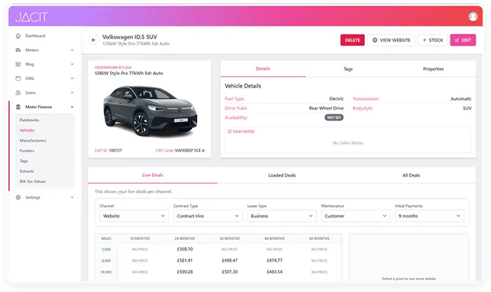Expand the Settings menu chevron
491x292 pixels.
72,197
